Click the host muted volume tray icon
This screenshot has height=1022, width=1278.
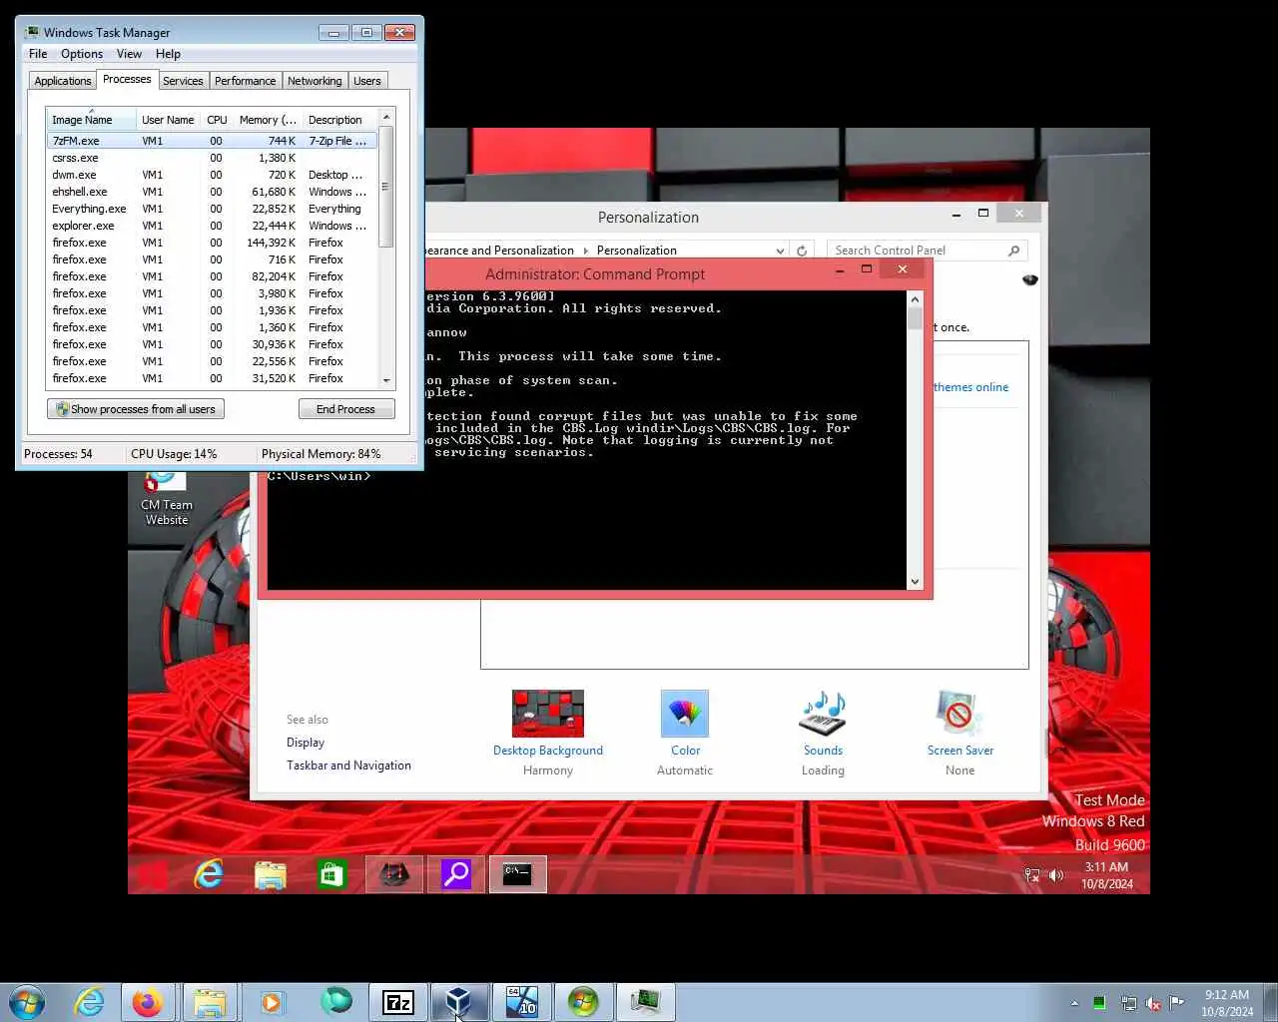(x=1152, y=1003)
